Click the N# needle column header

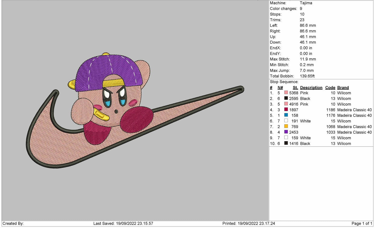(280, 88)
